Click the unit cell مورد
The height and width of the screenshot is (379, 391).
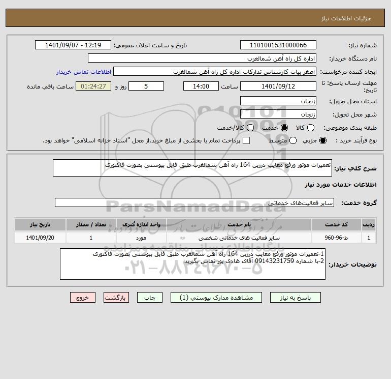click(x=141, y=238)
